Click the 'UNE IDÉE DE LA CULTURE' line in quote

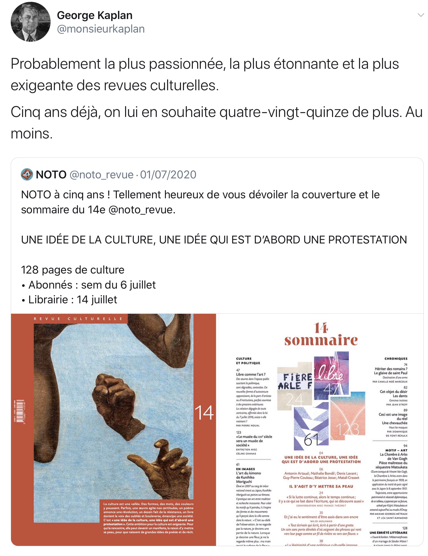click(x=214, y=240)
